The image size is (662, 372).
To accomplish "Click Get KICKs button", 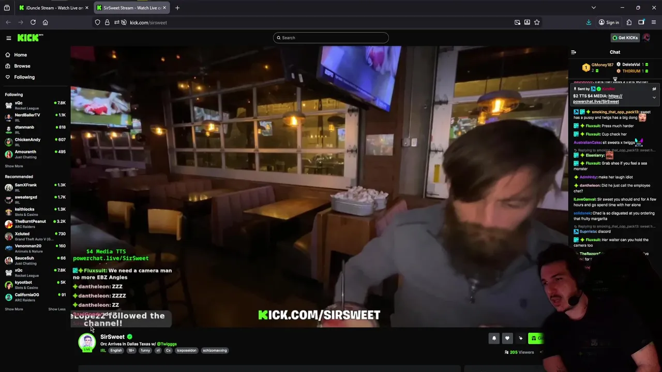I will (x=625, y=38).
